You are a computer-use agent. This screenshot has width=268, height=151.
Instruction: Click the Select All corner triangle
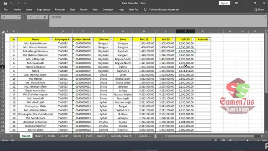coord(3,31)
